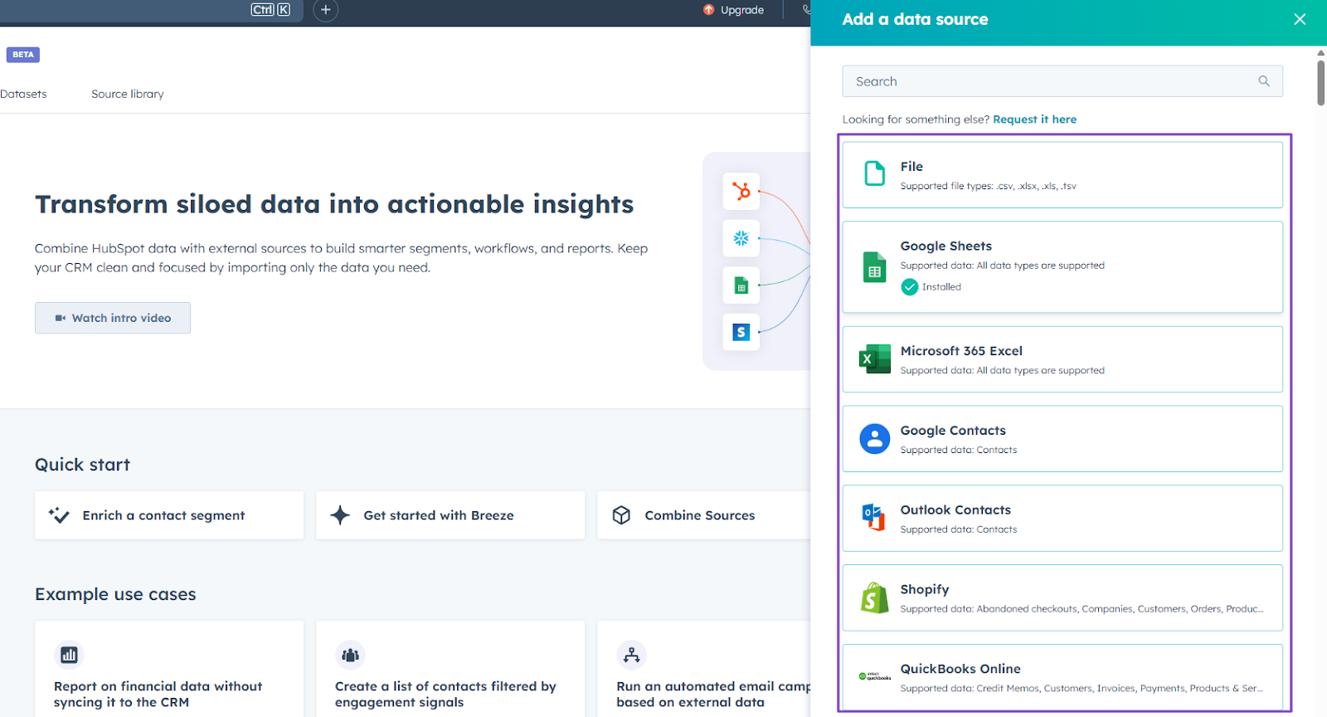This screenshot has height=717, width=1327.
Task: Click the QuickBooks Online logo icon
Action: 874,676
